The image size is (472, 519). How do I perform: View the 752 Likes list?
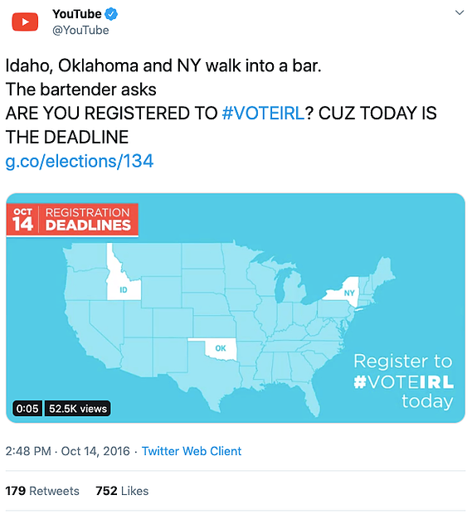(x=122, y=491)
